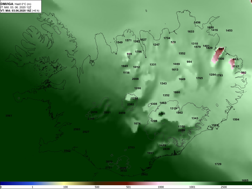Click the map value 1158
This screenshot has width=252, height=189.
pyautogui.click(x=126, y=73)
